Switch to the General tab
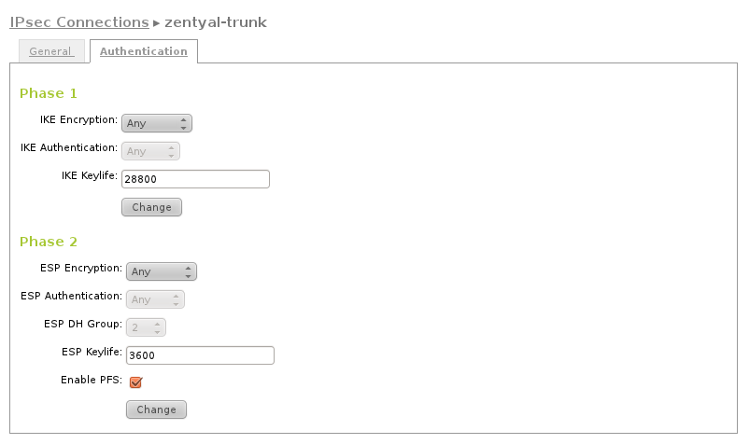This screenshot has height=444, width=749. point(50,51)
